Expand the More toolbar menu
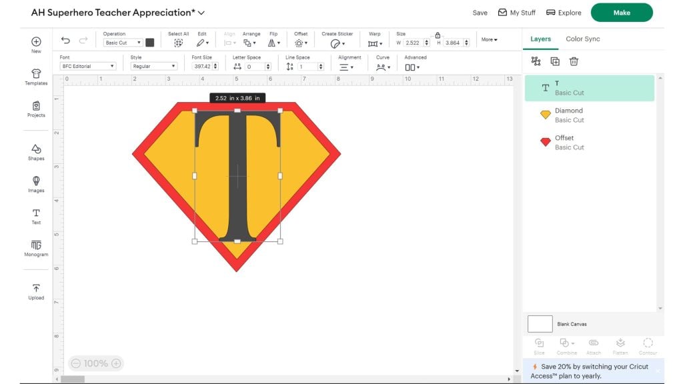Screen dimensions: 683x384 [489, 39]
